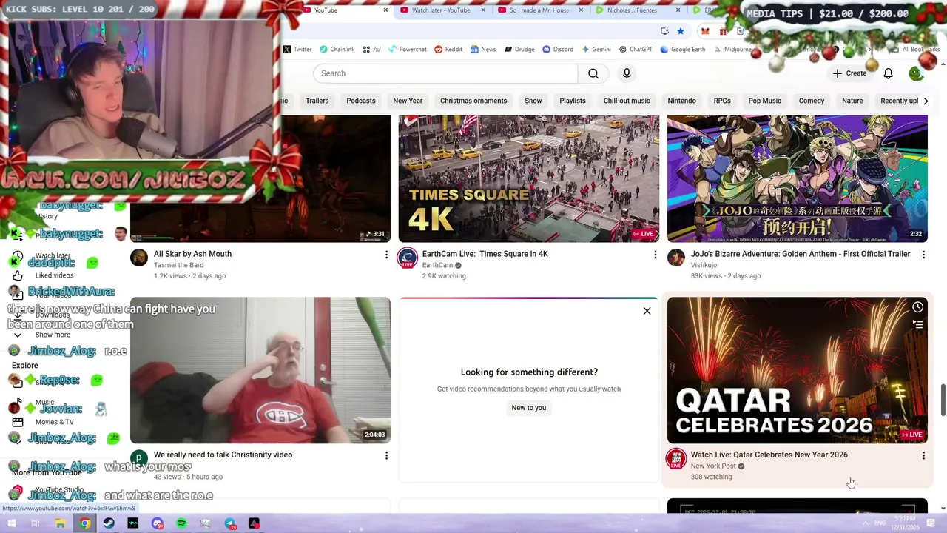The height and width of the screenshot is (533, 947).
Task: Open Chainlink bookmark
Action: [x=337, y=50]
